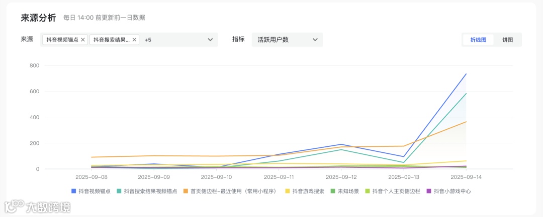This screenshot has height=217, width=543.
Task: Click the 200 y-axis value
Action: tap(34, 143)
